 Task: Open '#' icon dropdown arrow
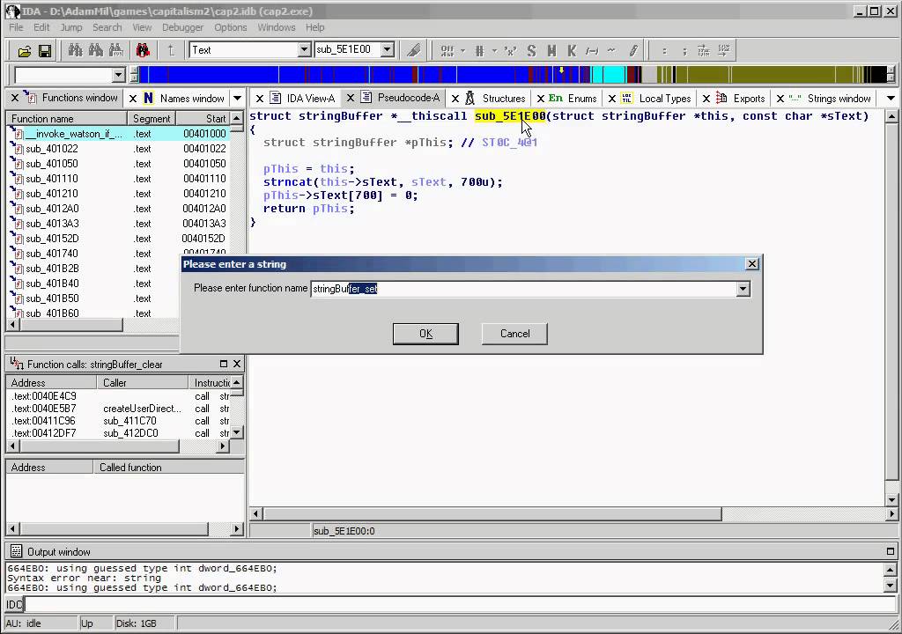pos(494,50)
